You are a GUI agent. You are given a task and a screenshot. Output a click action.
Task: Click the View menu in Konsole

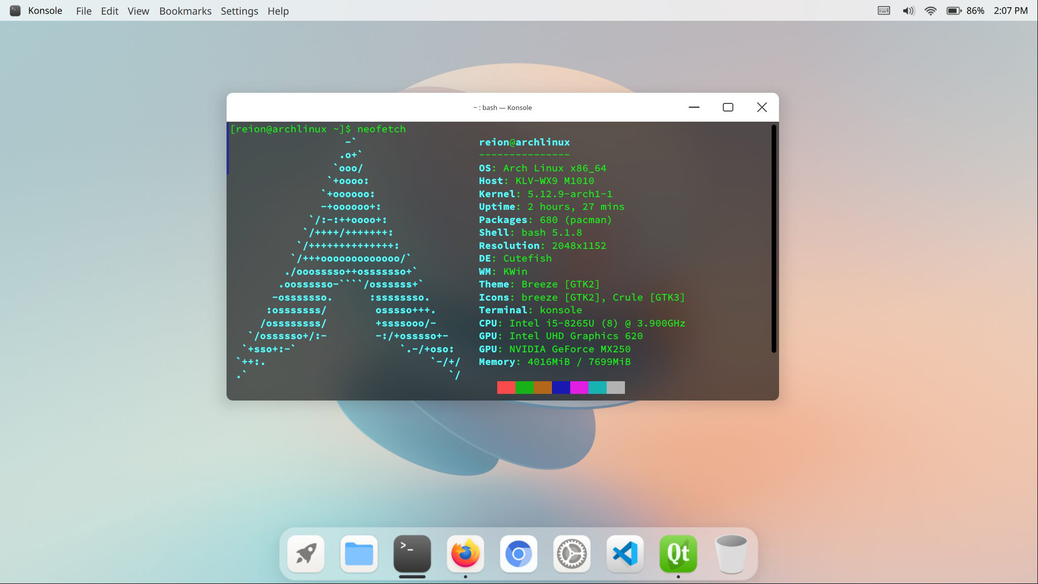[x=138, y=11]
